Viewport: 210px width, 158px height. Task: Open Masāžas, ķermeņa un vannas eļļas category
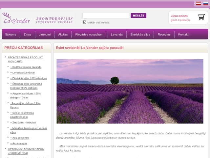click(x=29, y=130)
